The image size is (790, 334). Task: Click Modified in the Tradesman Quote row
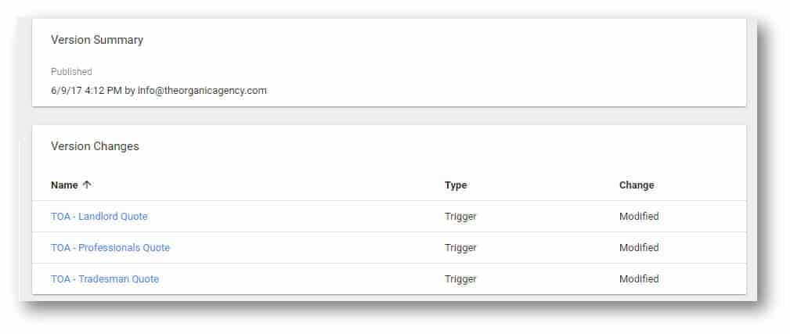click(639, 279)
